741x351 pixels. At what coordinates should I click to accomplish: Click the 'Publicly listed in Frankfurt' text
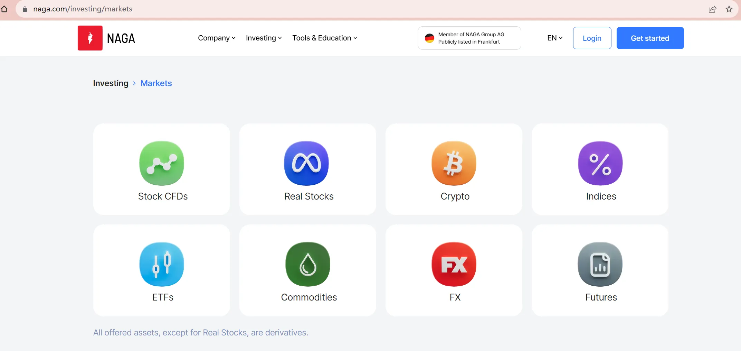point(469,42)
